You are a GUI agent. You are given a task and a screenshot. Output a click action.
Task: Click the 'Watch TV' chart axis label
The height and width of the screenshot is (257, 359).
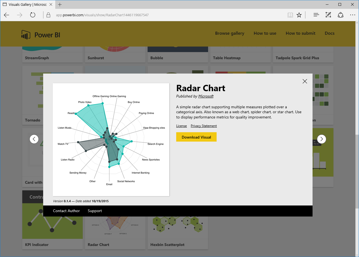click(x=63, y=144)
